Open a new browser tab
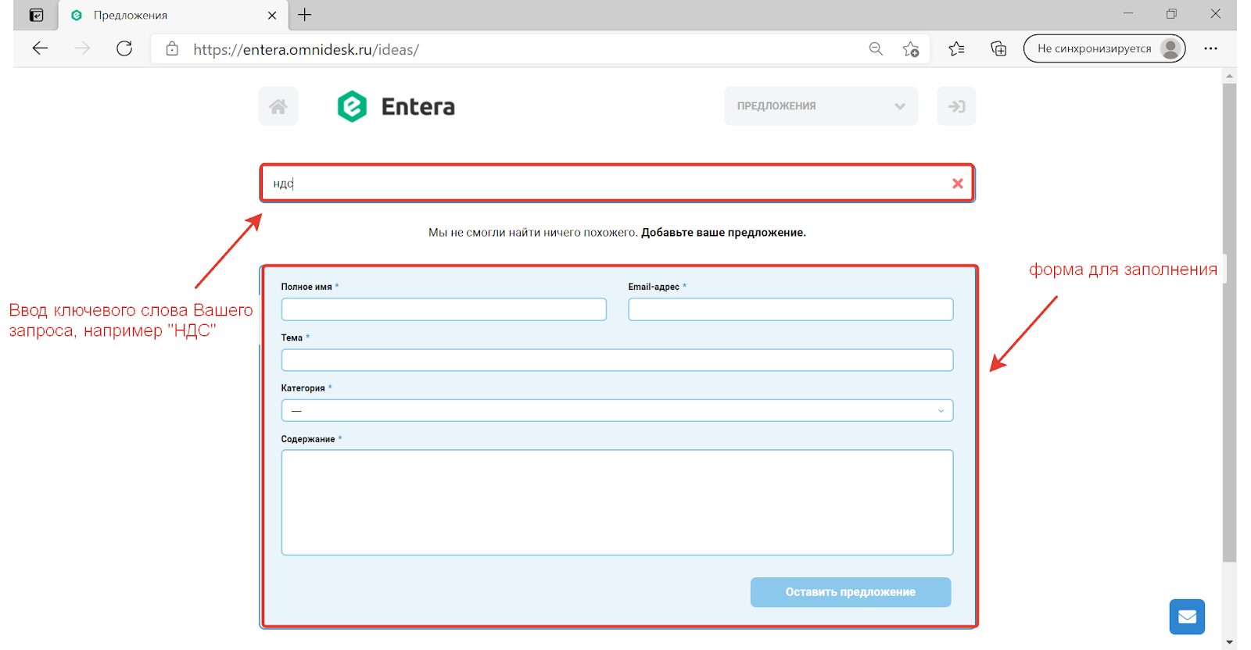The height and width of the screenshot is (650, 1251). click(305, 15)
